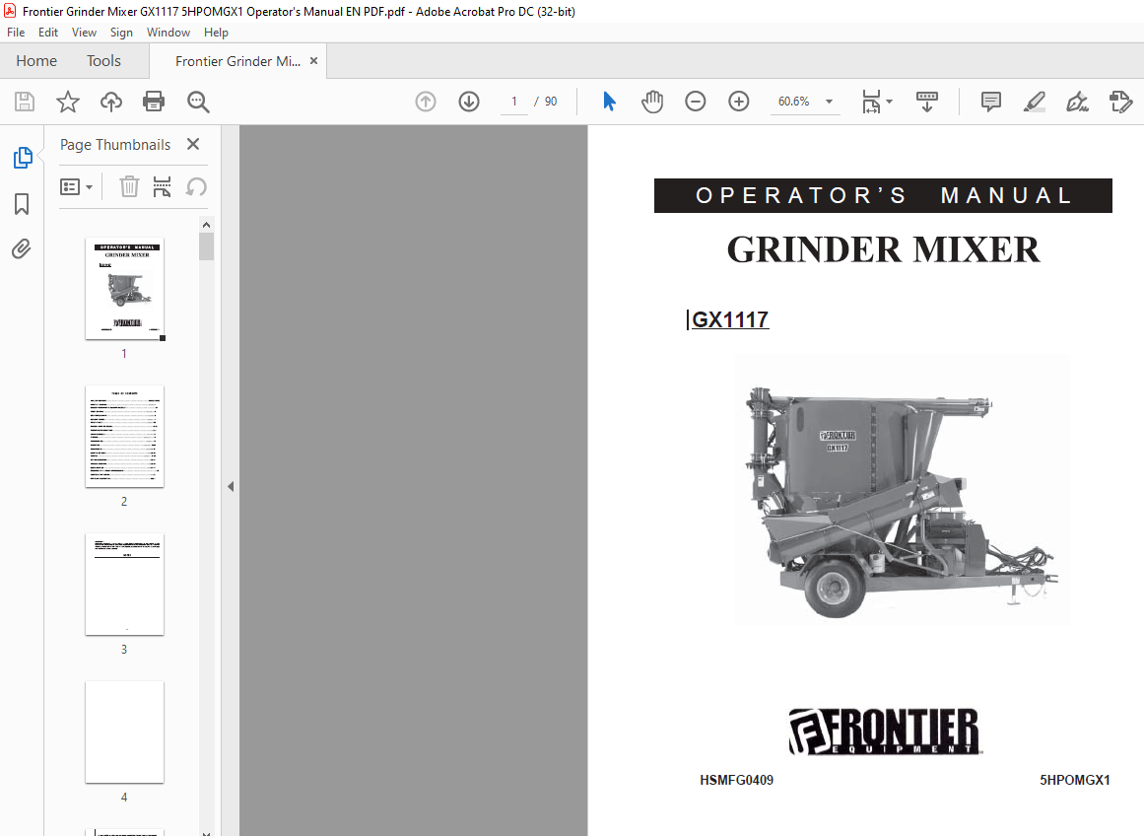Activate the Hand pan tool

point(652,102)
